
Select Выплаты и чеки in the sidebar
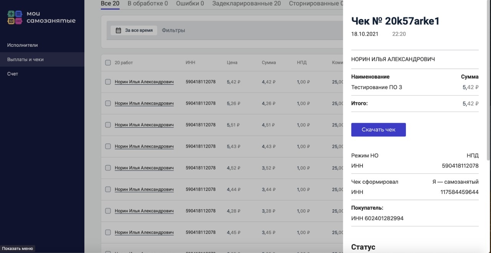pyautogui.click(x=25, y=59)
